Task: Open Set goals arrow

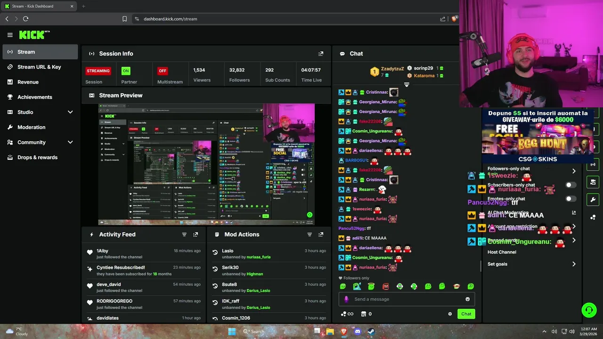Action: 574,264
